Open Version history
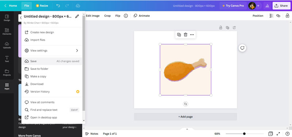 (x=52, y=92)
